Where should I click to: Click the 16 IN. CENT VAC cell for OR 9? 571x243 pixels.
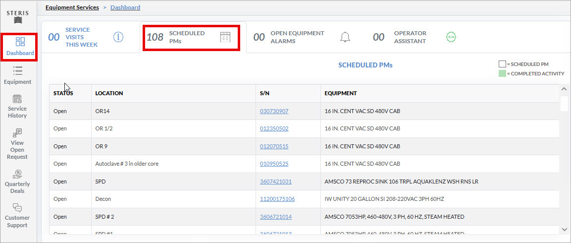440,146
